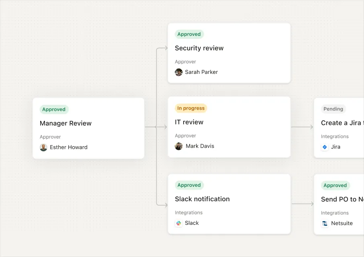
Task: Open the Send PO to Netsuite title
Action: pos(342,199)
